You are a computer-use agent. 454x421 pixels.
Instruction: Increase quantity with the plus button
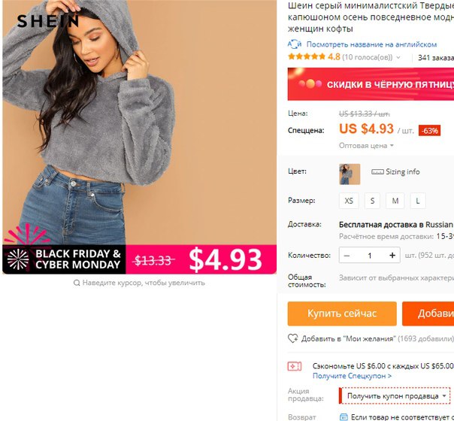392,255
